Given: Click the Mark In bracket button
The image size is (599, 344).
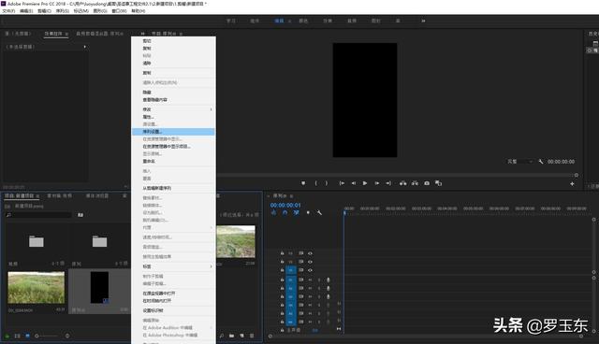Looking at the screenshot, I should coord(316,183).
